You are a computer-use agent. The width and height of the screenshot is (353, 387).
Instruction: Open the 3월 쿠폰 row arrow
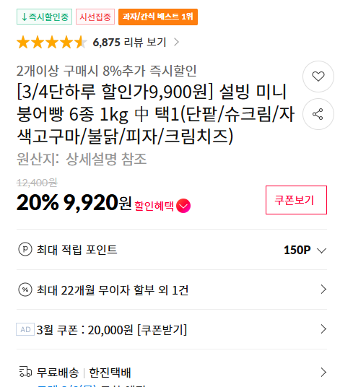323,329
